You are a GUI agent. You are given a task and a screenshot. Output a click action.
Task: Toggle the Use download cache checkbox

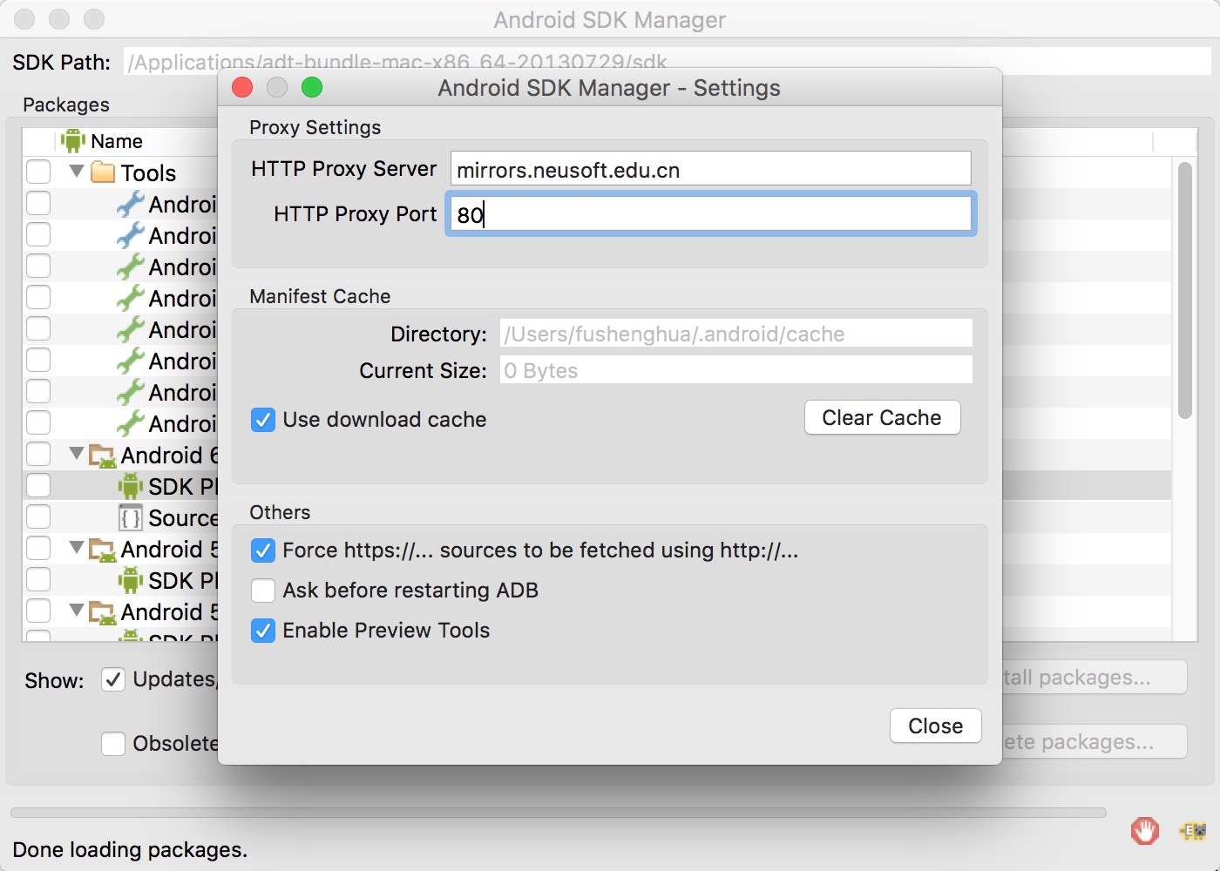(263, 420)
